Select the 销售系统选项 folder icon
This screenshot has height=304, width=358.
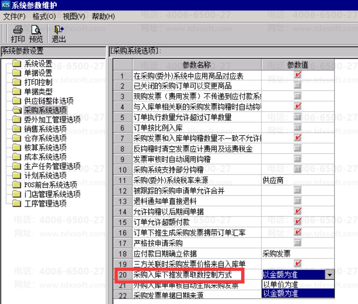pos(16,129)
